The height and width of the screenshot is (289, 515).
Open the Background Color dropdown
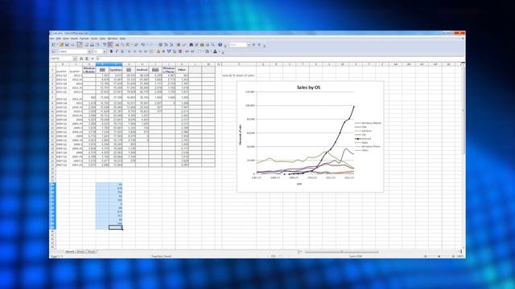click(211, 51)
